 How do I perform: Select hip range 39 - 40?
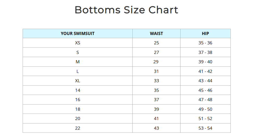tap(205, 62)
